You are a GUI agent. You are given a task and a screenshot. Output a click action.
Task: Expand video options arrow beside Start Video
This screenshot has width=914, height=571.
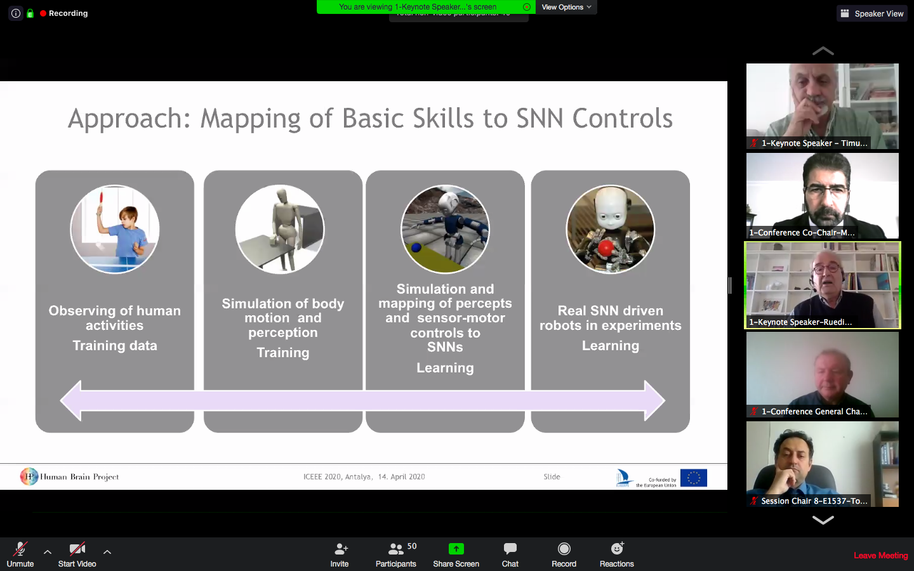tap(107, 552)
